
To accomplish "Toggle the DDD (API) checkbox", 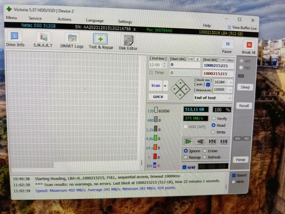I will tap(185, 127).
